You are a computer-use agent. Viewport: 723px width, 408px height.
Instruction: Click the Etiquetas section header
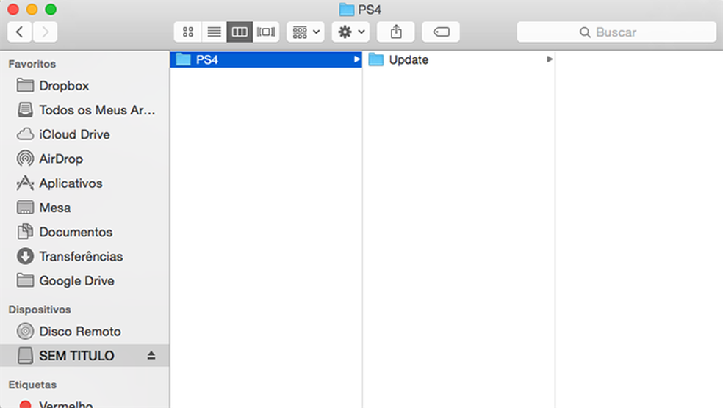(x=33, y=385)
